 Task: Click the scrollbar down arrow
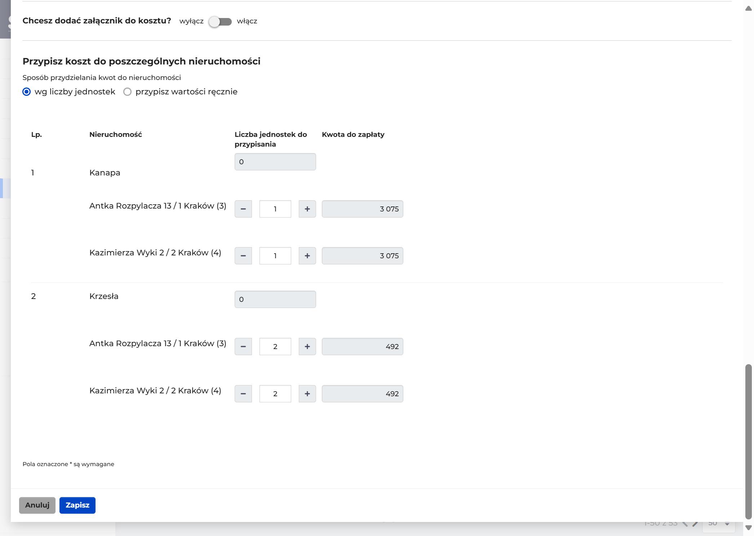749,528
